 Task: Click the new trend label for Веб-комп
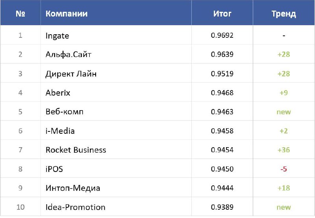point(283,112)
